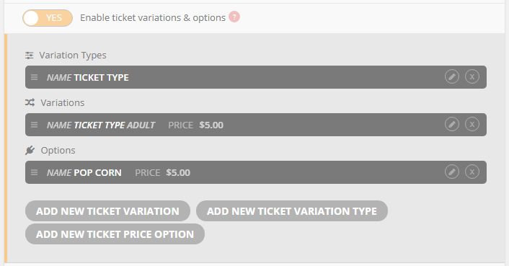Delete the Ticket Type variation type
Viewport: 509px width, 266px height.
point(472,77)
